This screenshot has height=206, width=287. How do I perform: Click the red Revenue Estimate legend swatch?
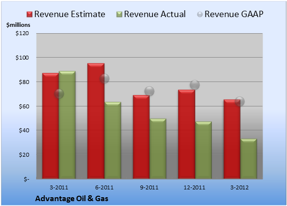(x=29, y=15)
